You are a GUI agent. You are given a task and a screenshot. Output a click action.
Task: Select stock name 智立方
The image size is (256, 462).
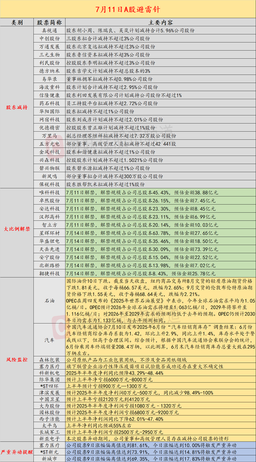tap(49, 224)
